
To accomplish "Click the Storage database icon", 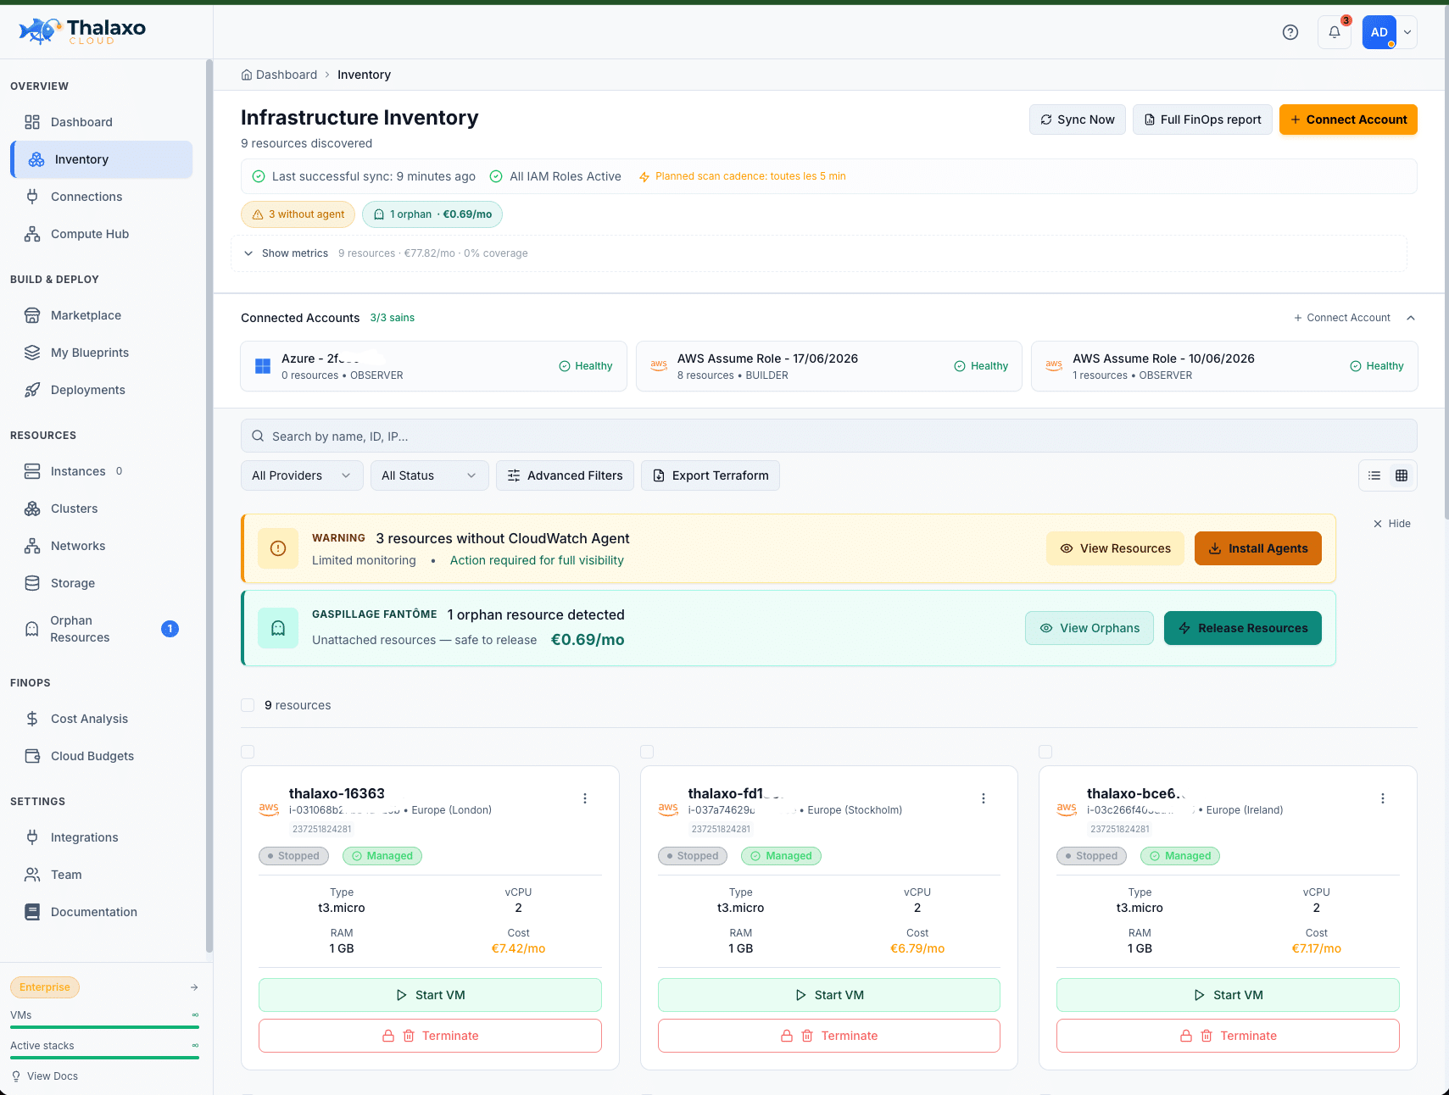I will [32, 583].
